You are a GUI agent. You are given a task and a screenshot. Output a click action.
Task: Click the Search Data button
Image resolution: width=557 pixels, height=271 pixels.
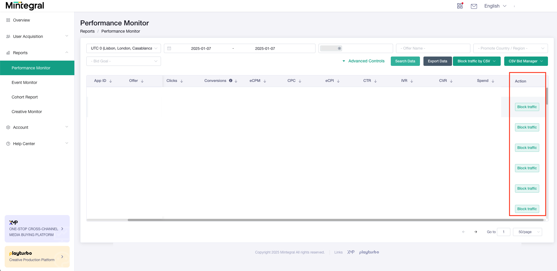[405, 61]
